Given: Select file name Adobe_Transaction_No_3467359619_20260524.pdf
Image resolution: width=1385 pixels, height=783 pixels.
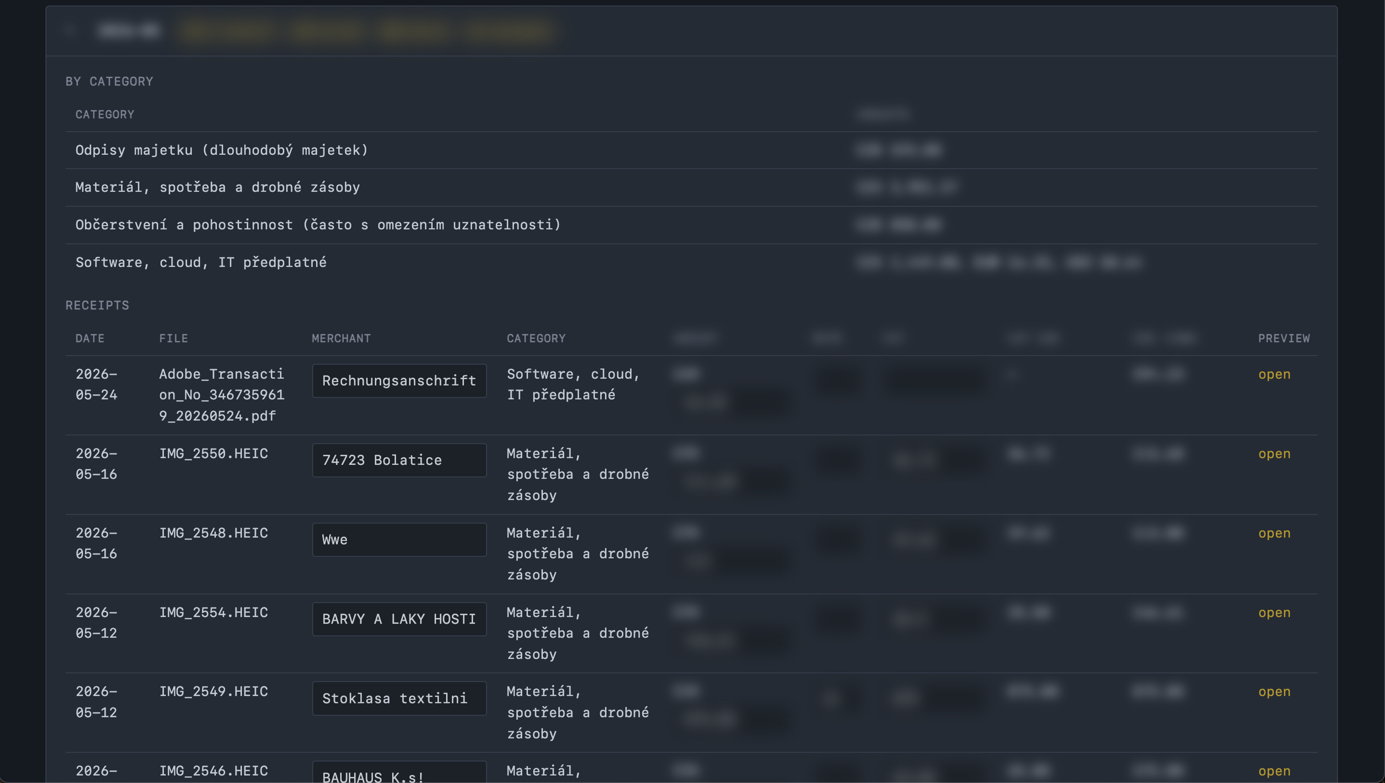Looking at the screenshot, I should [x=221, y=395].
